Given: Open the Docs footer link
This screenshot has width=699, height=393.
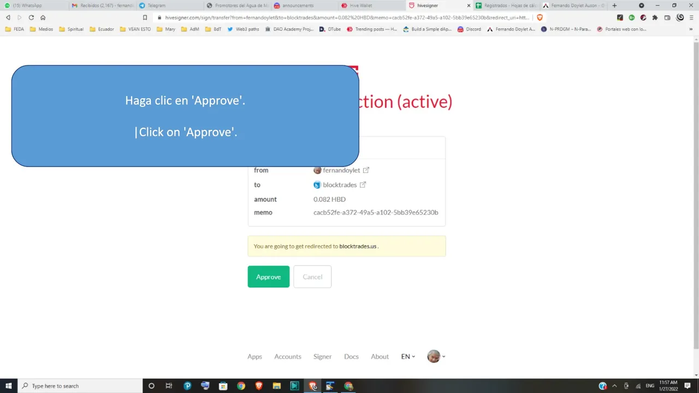Looking at the screenshot, I should [351, 356].
